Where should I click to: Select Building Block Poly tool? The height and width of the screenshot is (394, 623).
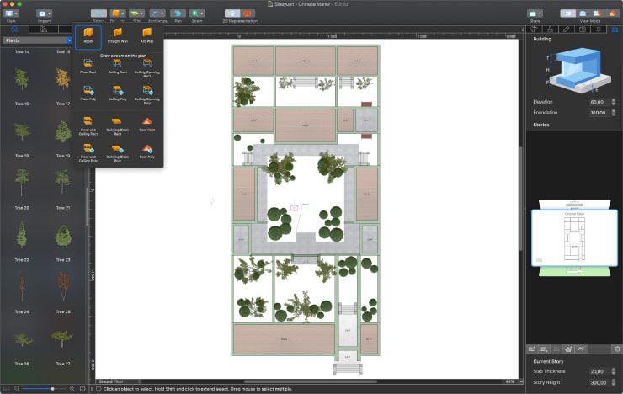pyautogui.click(x=118, y=152)
